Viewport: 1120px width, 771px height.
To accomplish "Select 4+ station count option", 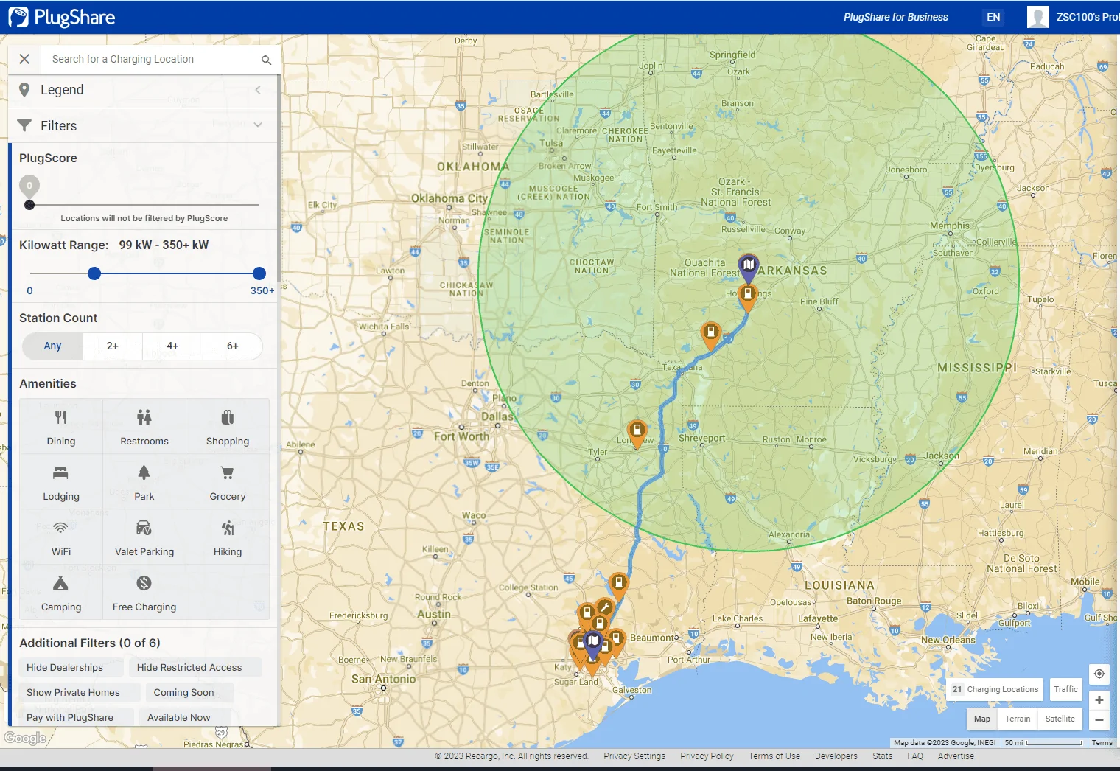I will coord(172,346).
